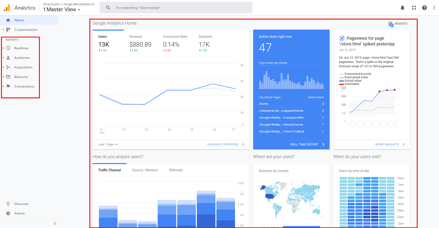Click the Acquisition branch icon
This screenshot has width=439, height=228.
(x=8, y=67)
